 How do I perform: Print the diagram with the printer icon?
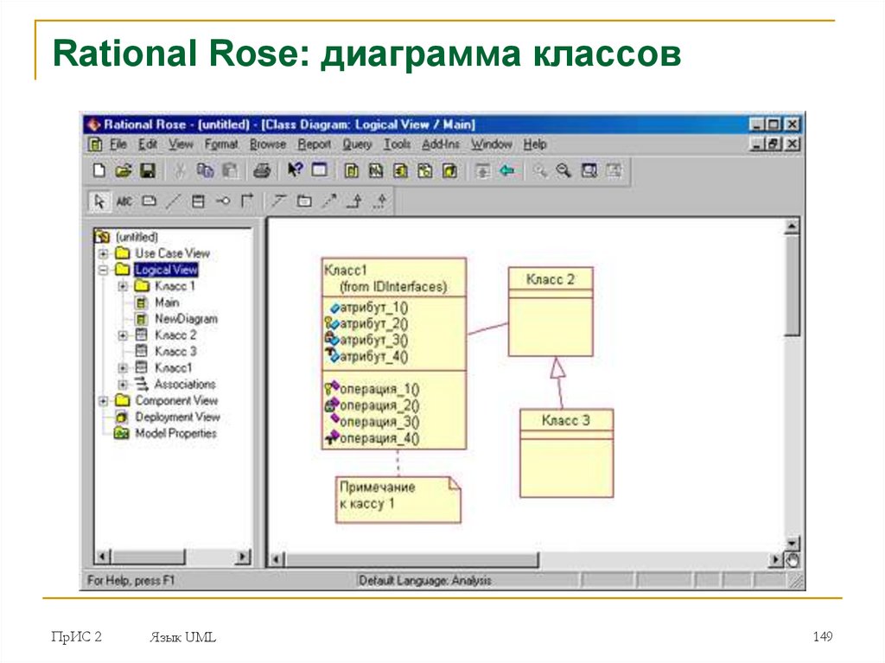pyautogui.click(x=261, y=170)
